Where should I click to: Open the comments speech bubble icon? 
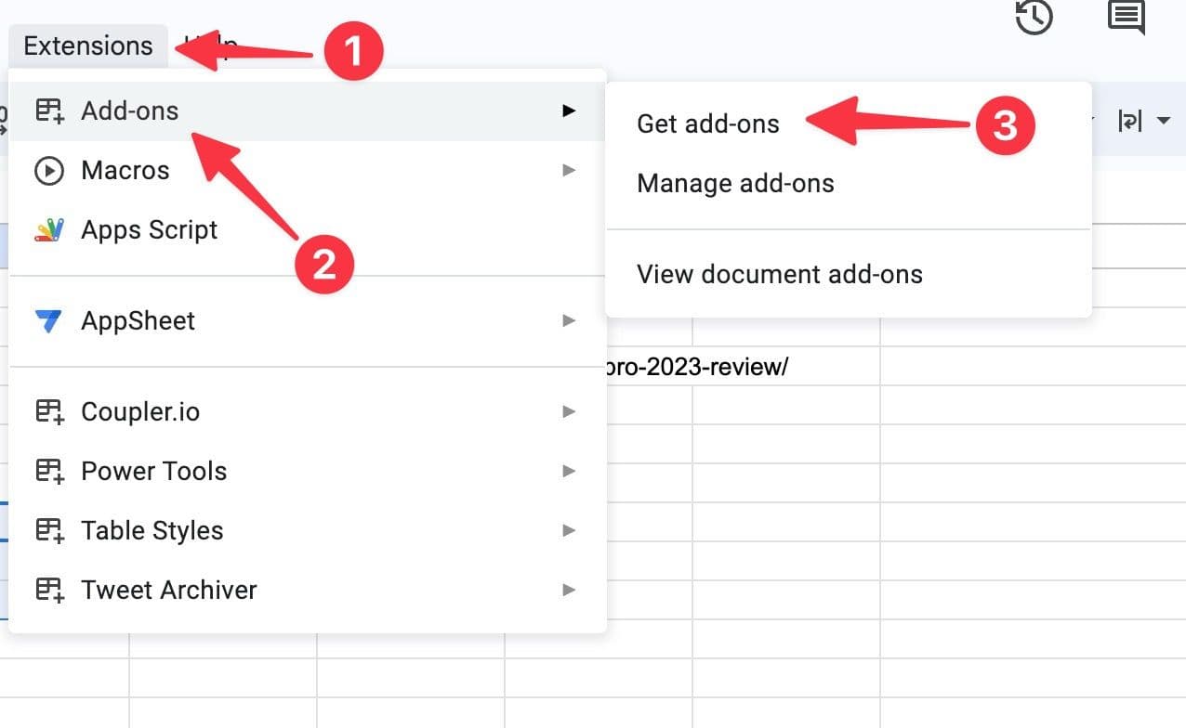coord(1126,17)
